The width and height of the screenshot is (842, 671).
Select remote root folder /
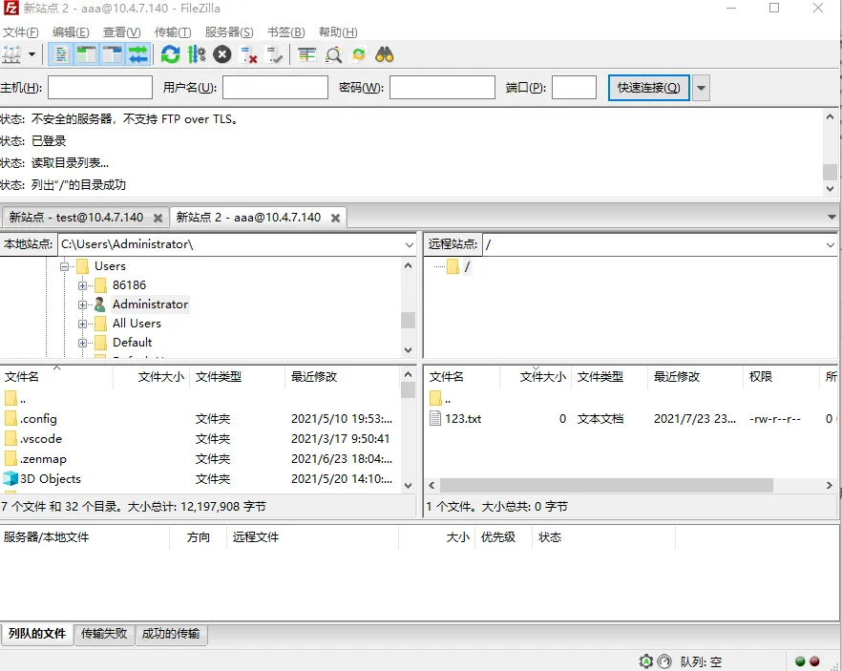467,266
